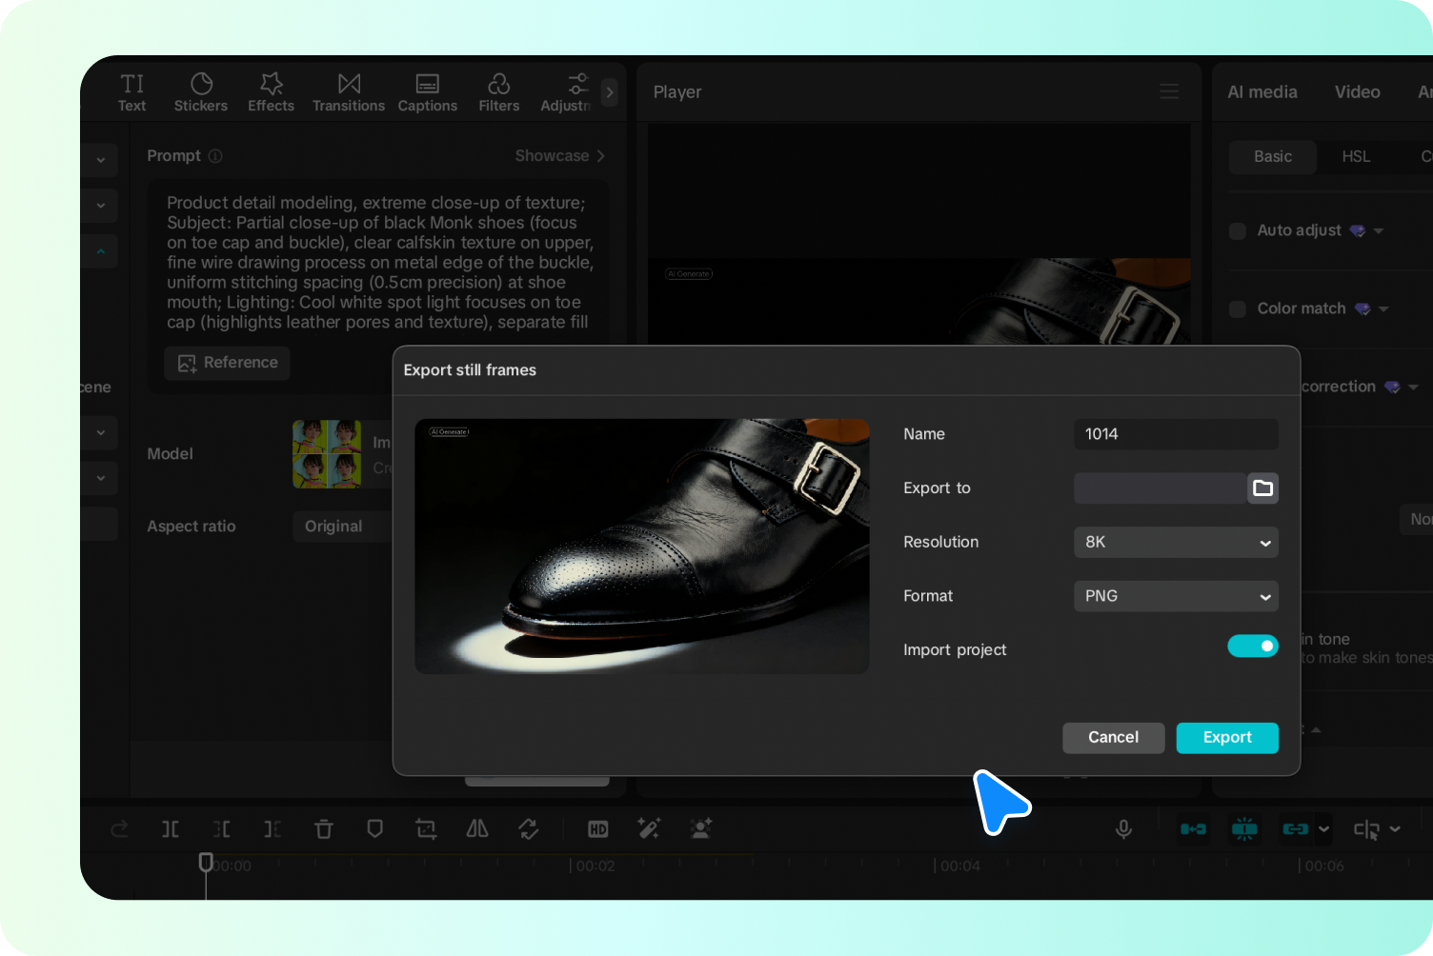Cancel the still frame export

(x=1113, y=737)
